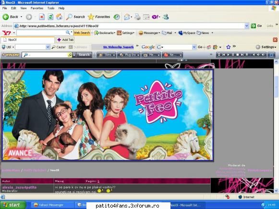Open the Search magnifier in IE toolbar
Viewport: 279px width, 209px height.
[75, 17]
